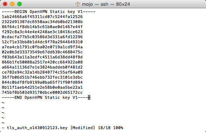
Task: Click the red close window button
Action: click(5, 4)
